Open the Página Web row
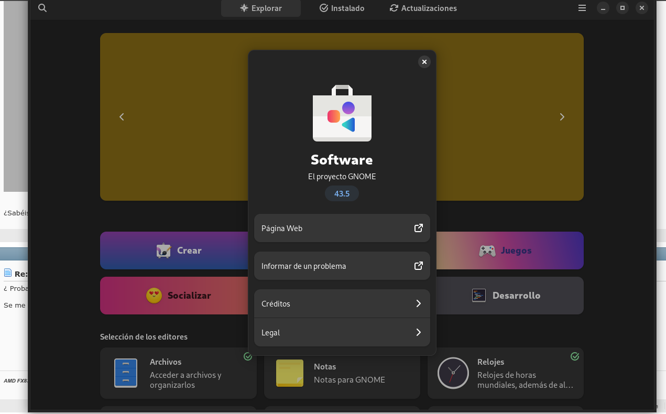The height and width of the screenshot is (414, 666). (342, 228)
